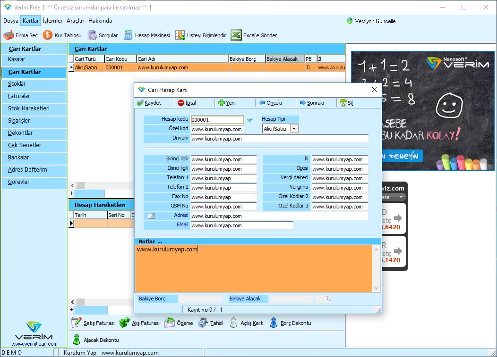This screenshot has height=357, width=497.
Task: Delete record with Sil icon
Action: 343,103
